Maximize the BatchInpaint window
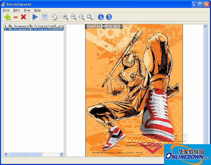Screen dimensions: 211x165 [201, 4]
